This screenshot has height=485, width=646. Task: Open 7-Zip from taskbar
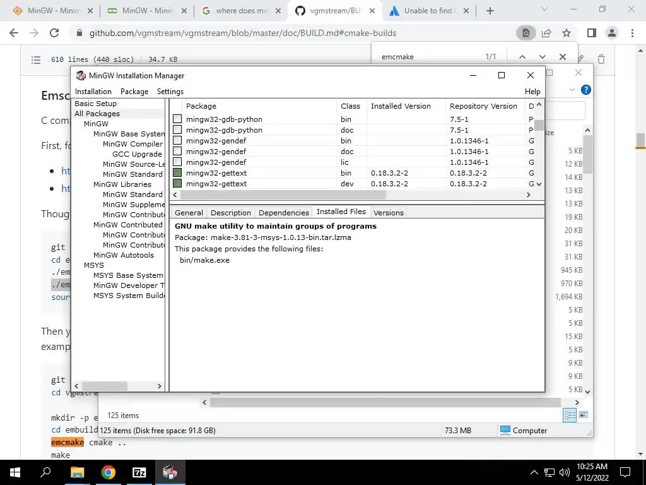pos(139,472)
